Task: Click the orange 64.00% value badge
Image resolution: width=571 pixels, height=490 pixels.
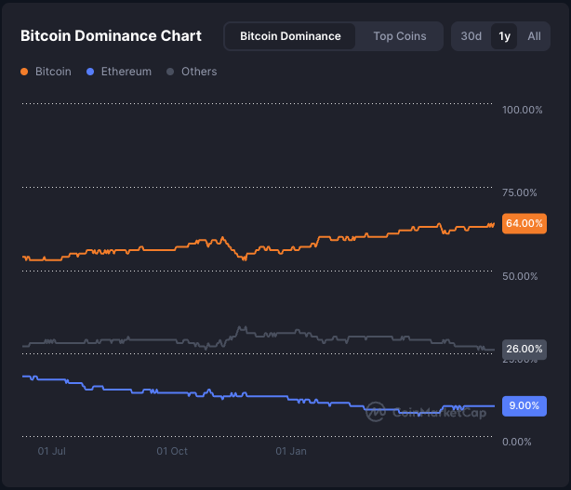Action: pos(525,223)
